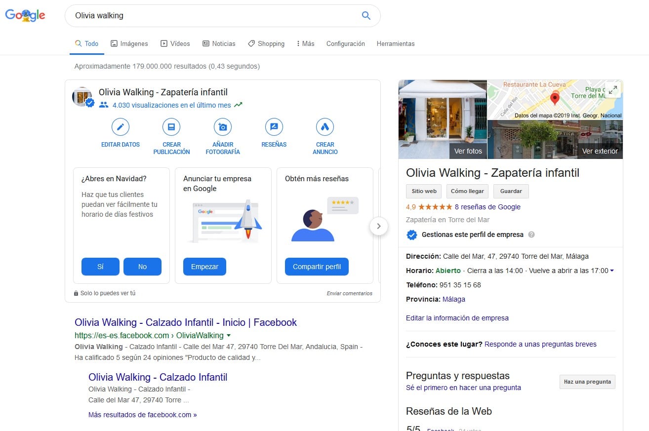The height and width of the screenshot is (431, 649).
Task: Open the Facebook URL dropdown arrow
Action: point(229,336)
